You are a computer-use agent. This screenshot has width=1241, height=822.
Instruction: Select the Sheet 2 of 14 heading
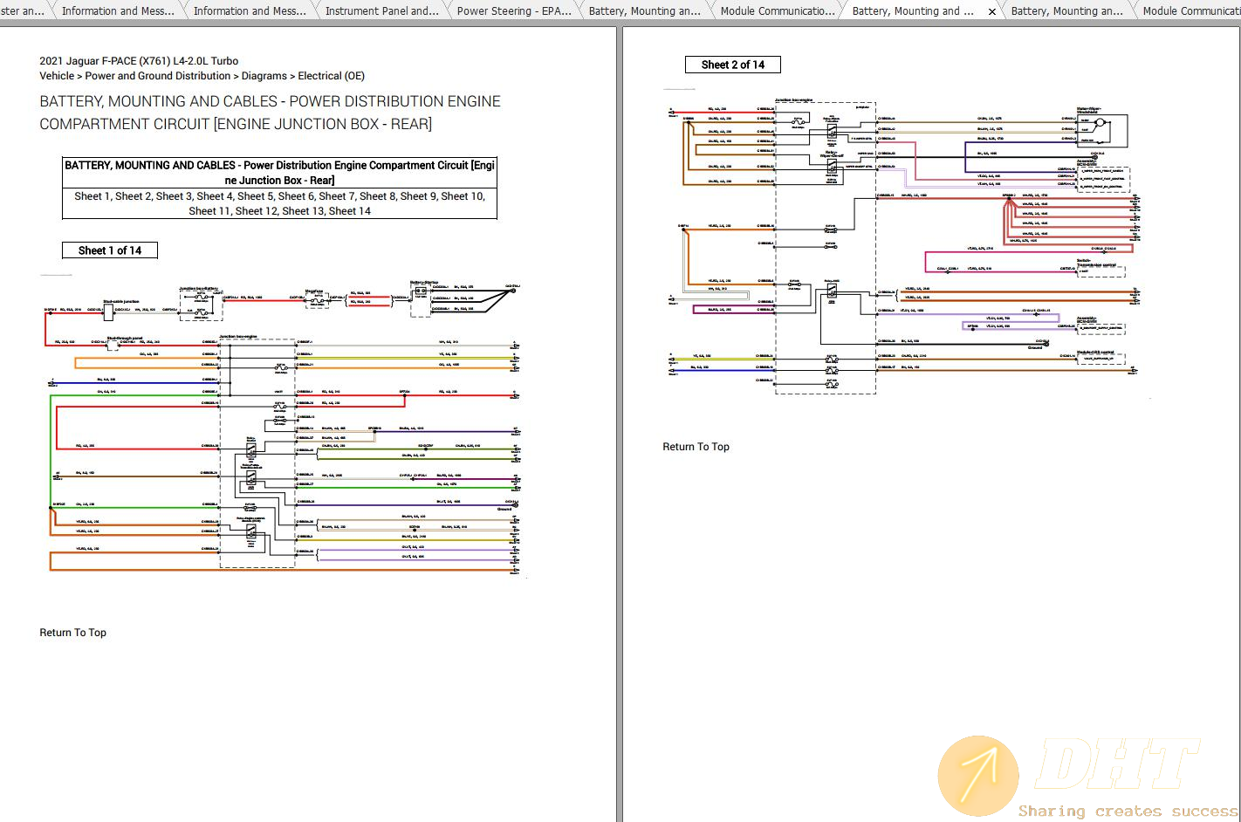coord(733,65)
